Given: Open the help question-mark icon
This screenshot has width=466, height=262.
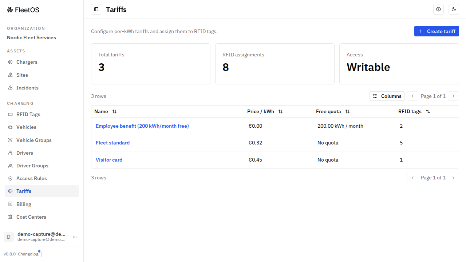Looking at the screenshot, I should (x=438, y=9).
